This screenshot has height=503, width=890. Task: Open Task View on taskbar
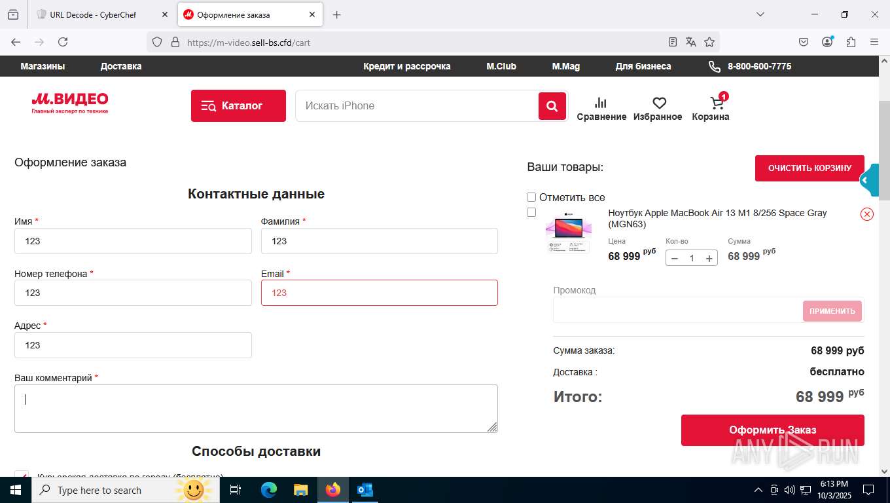(x=236, y=490)
